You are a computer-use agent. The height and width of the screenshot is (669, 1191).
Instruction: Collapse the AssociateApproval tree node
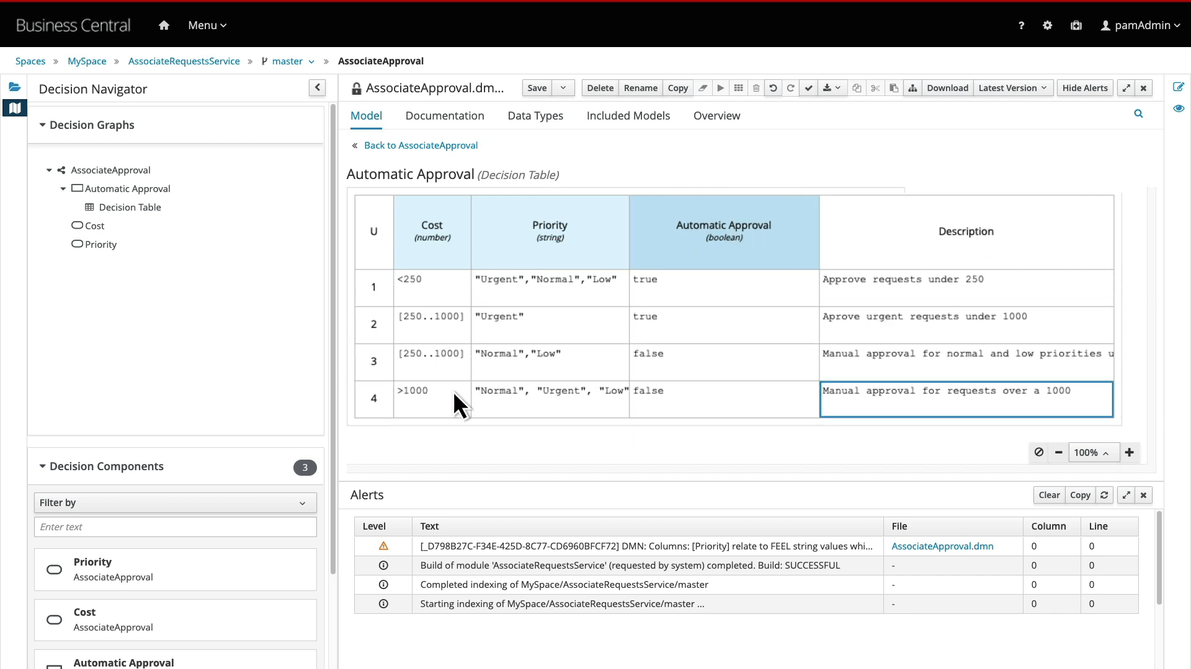49,170
